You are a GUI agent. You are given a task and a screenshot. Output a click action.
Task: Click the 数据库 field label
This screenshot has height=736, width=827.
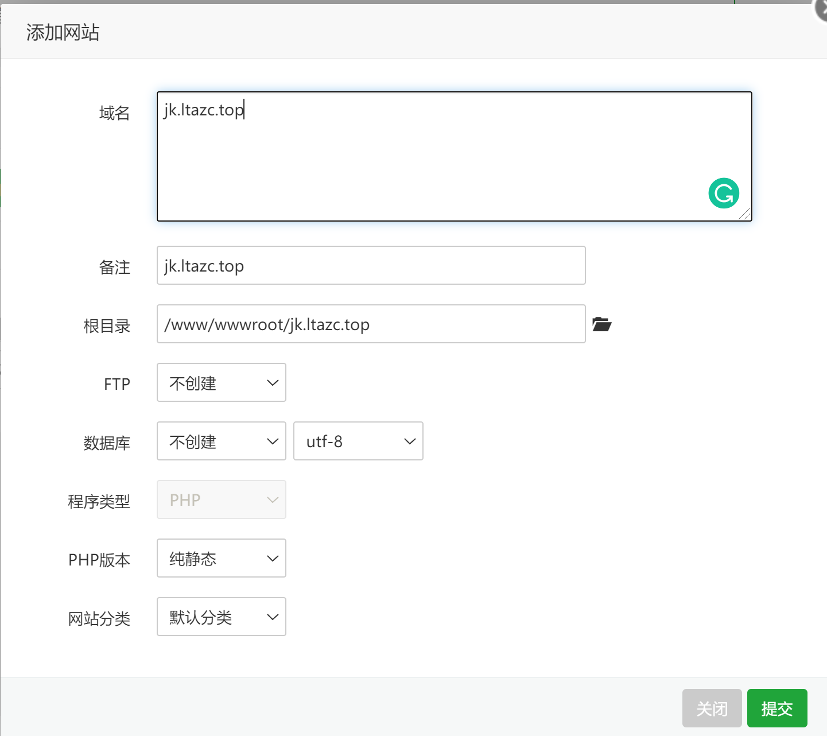(x=107, y=443)
